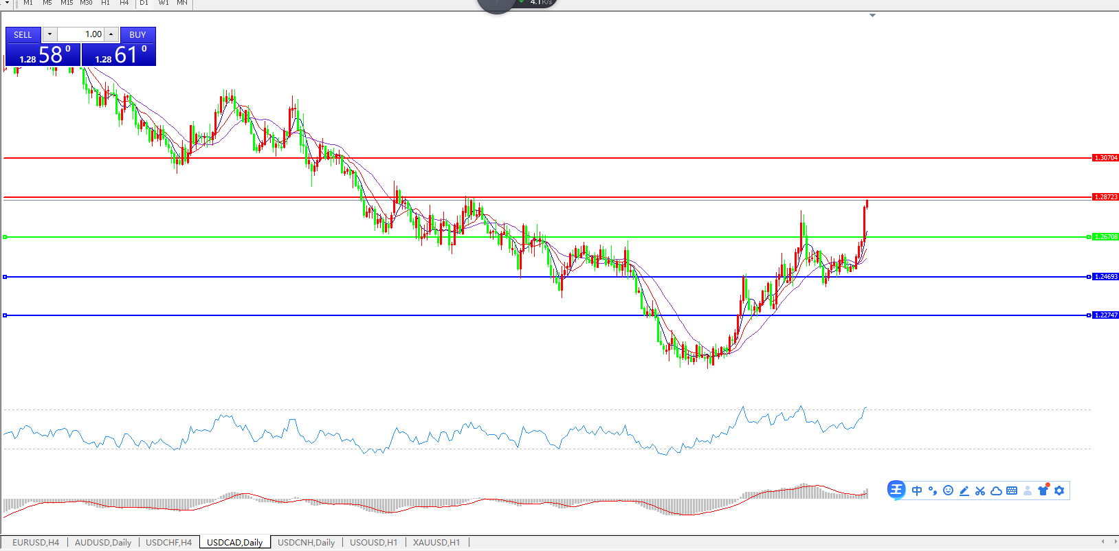
Task: Open the IME settings gear
Action: (1059, 491)
